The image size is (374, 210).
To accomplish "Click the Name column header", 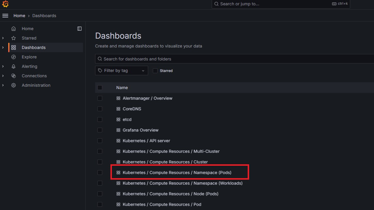I will point(122,88).
